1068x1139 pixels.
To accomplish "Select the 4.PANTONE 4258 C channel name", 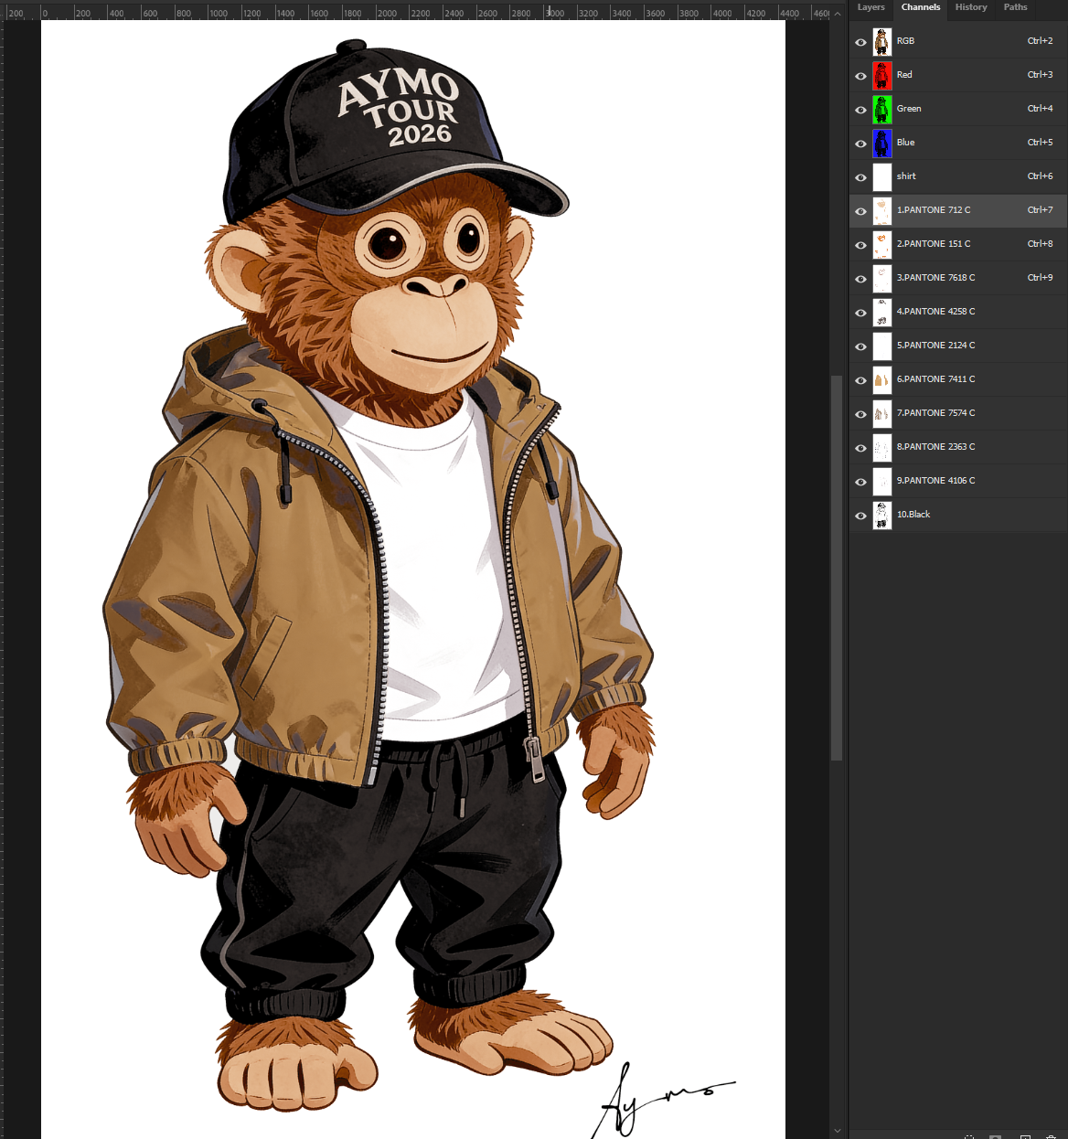I will (935, 312).
